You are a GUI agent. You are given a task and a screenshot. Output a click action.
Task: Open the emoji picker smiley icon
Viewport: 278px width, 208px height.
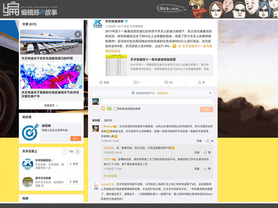pyautogui.click(x=103, y=108)
